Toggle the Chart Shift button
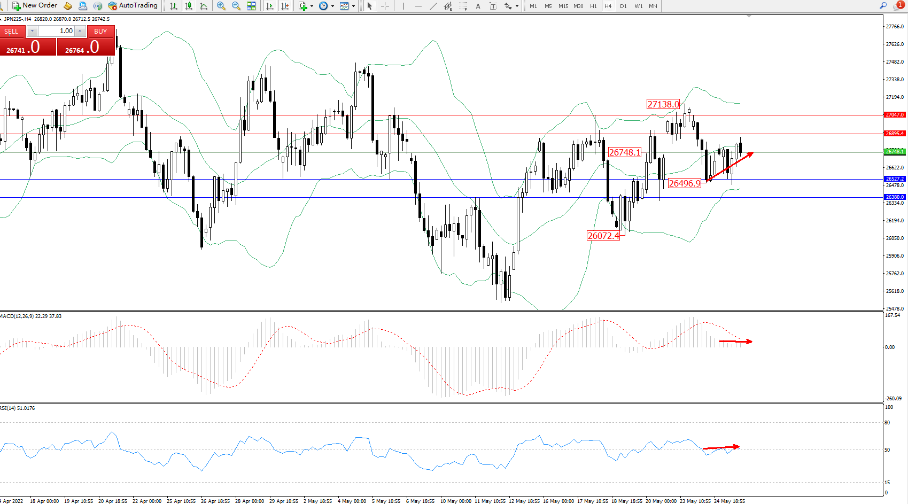The height and width of the screenshot is (504, 908). (285, 6)
